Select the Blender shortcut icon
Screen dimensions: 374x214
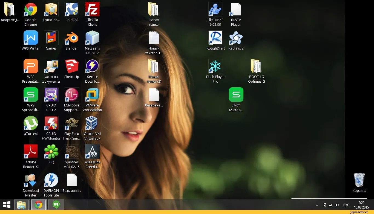pyautogui.click(x=72, y=38)
